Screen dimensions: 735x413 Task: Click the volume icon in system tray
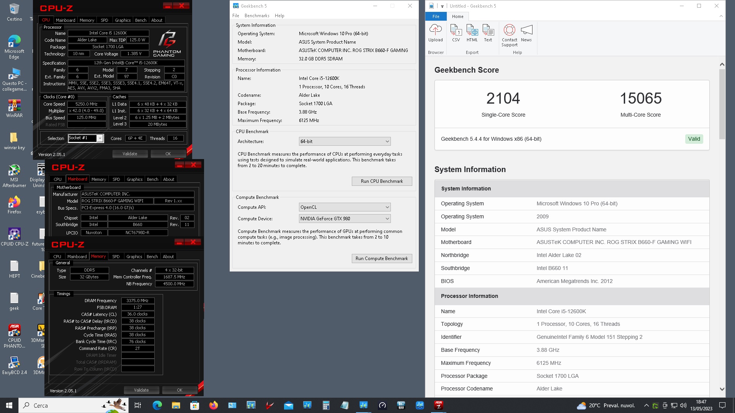(x=683, y=405)
